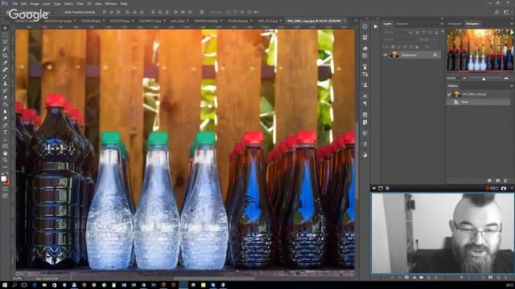Take a snapshot with camera icon

point(504,189)
